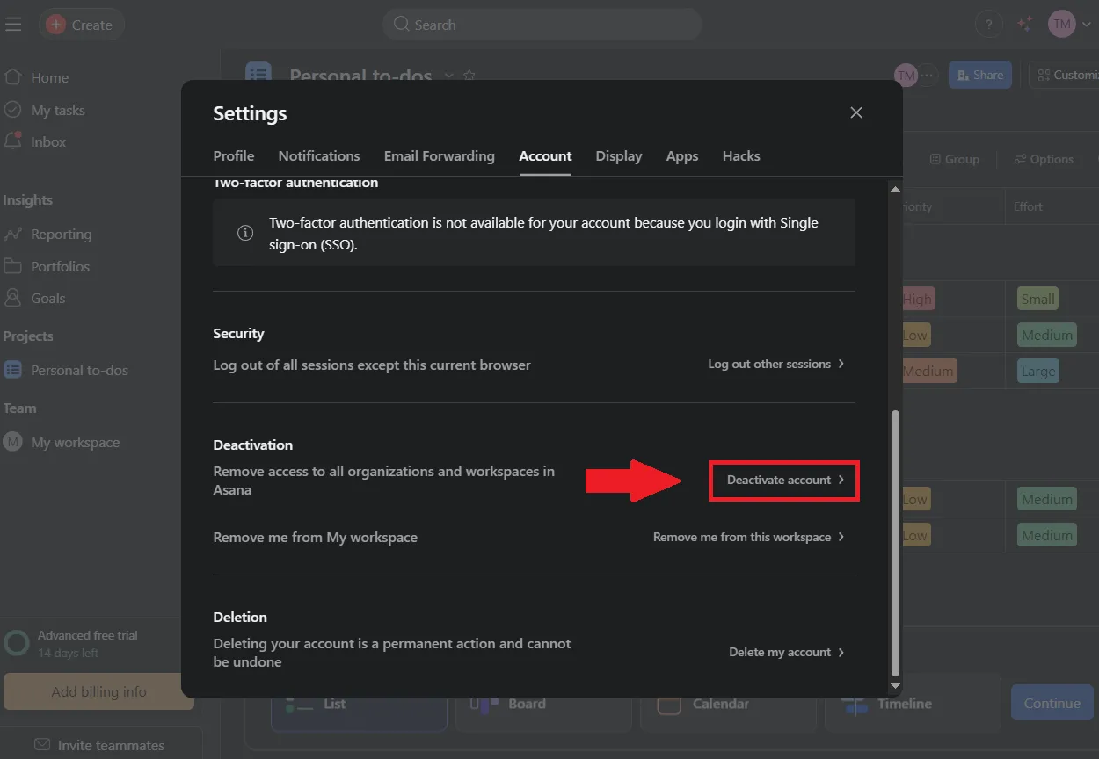
Task: Switch to the Display tab
Action: [x=619, y=155]
